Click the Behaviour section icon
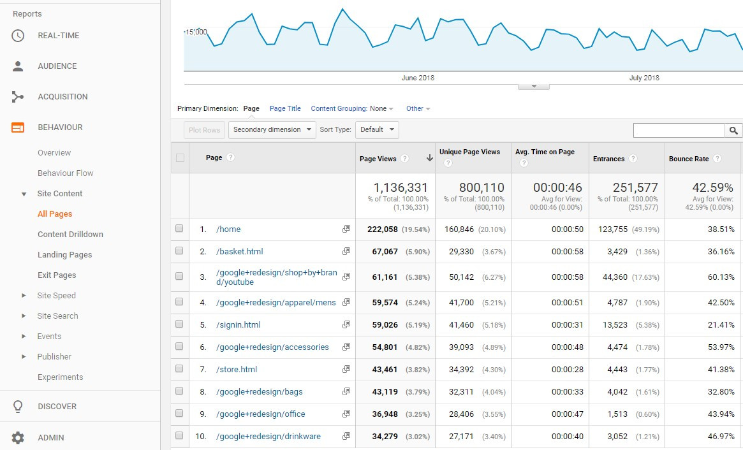 [x=18, y=127]
